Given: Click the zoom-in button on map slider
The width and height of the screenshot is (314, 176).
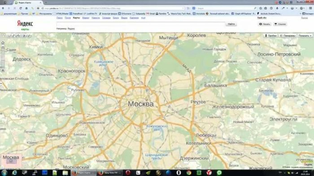Looking at the screenshot, I should pyautogui.click(x=3, y=42).
